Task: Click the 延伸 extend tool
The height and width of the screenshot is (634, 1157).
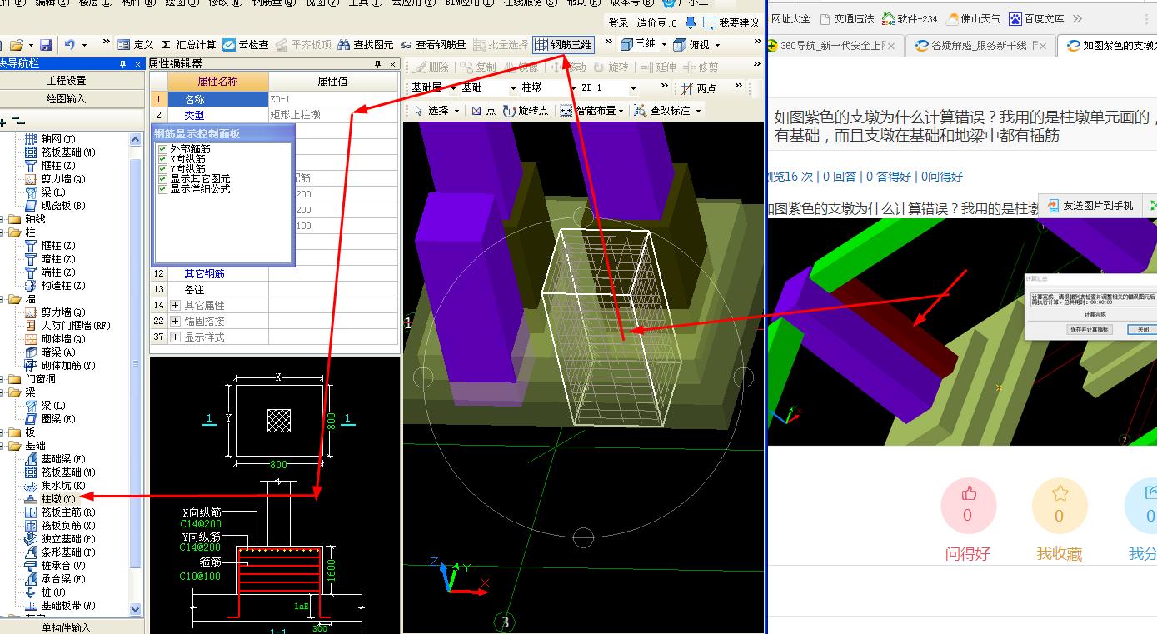Action: point(659,67)
